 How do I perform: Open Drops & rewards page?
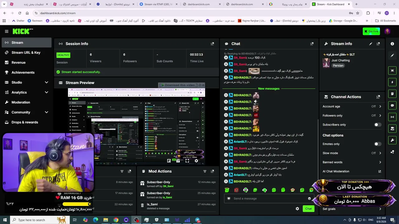(26, 122)
